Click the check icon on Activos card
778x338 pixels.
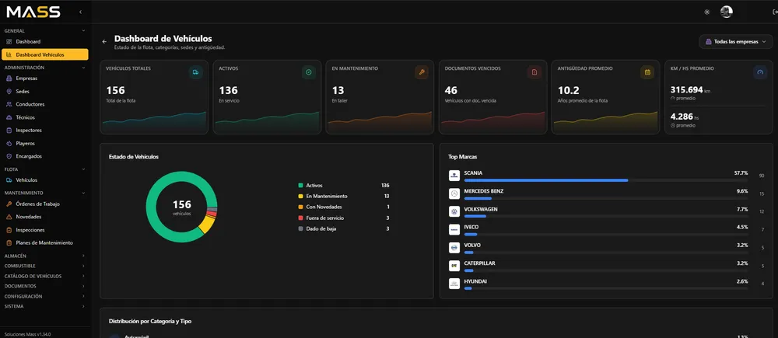309,72
